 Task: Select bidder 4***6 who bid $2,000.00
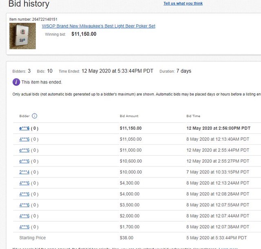click(x=24, y=216)
